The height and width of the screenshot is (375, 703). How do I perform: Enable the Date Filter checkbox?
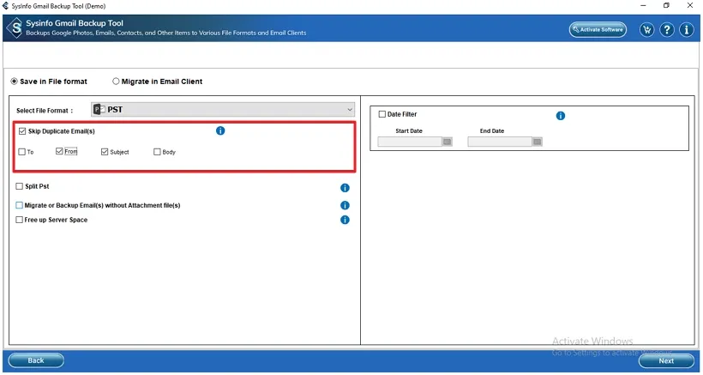coord(382,114)
